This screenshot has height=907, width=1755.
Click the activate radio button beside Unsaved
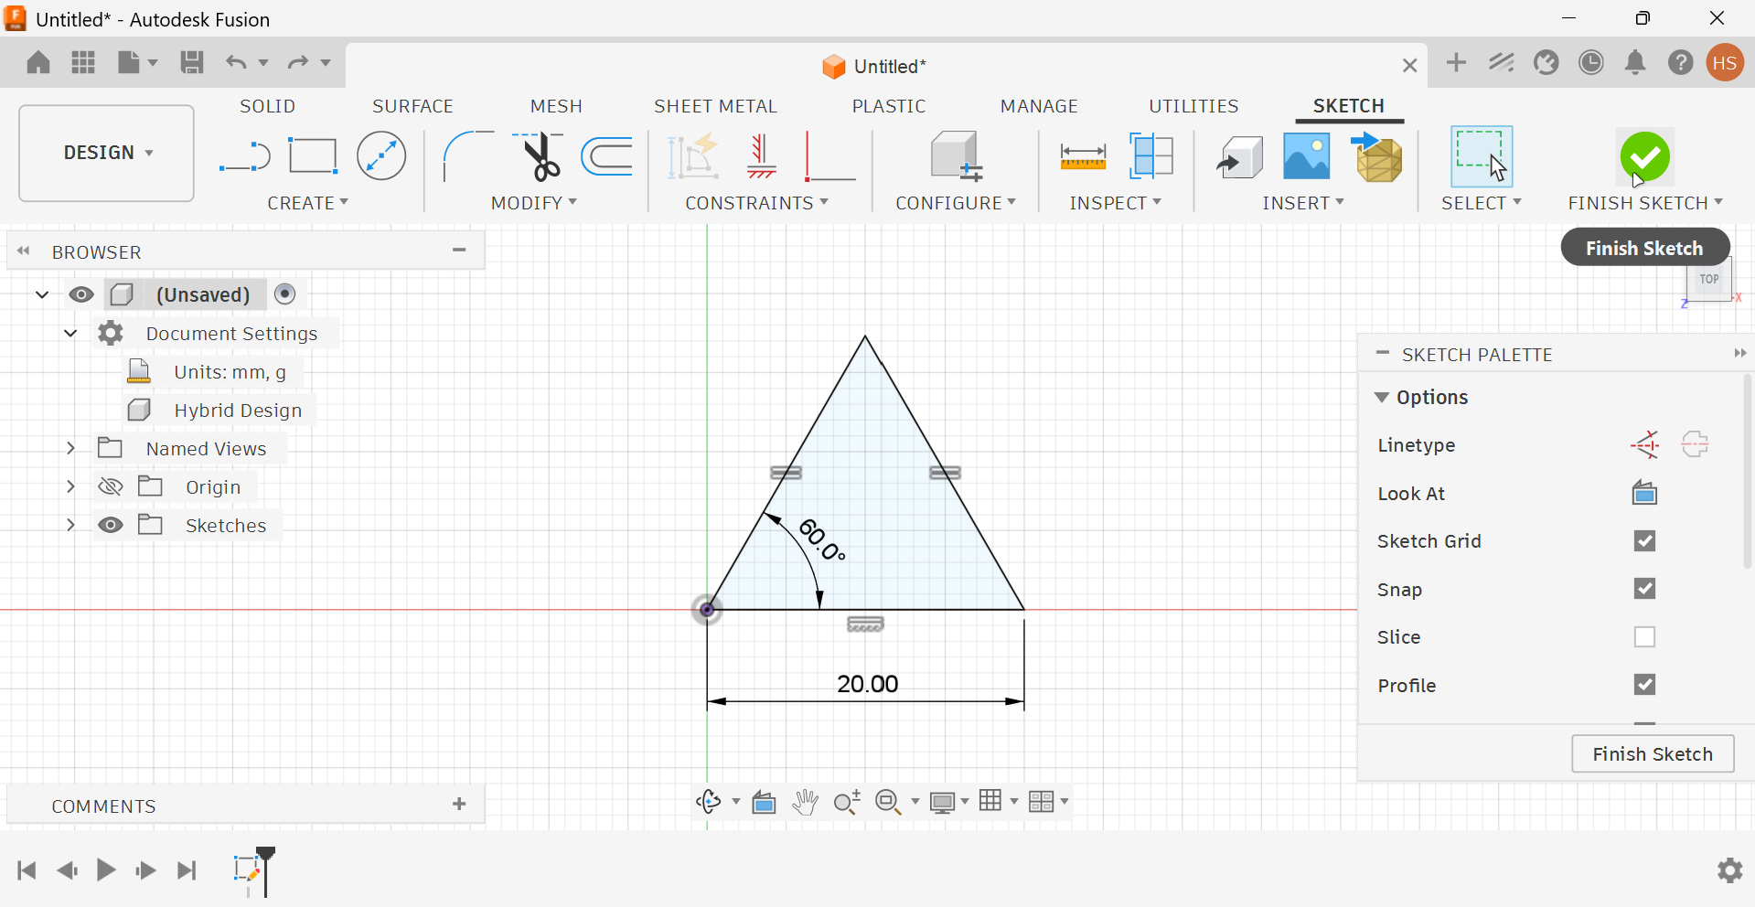pyautogui.click(x=285, y=293)
